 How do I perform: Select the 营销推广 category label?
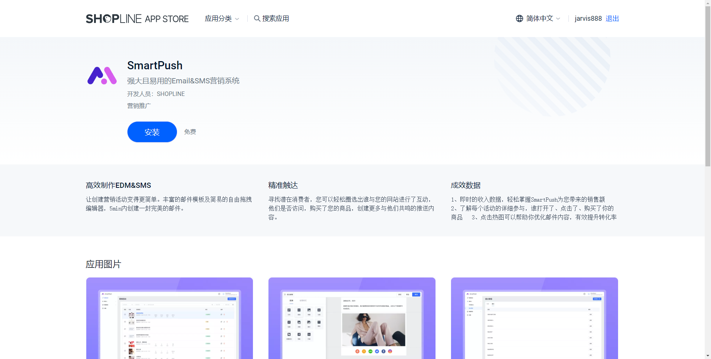point(139,106)
